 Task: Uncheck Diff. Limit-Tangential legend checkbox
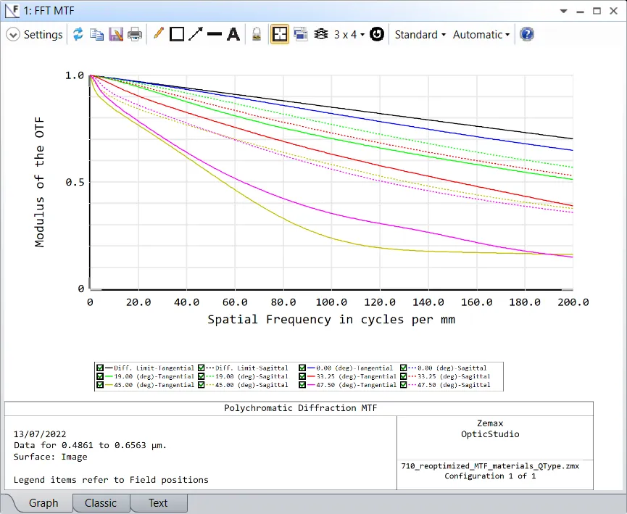[100, 368]
